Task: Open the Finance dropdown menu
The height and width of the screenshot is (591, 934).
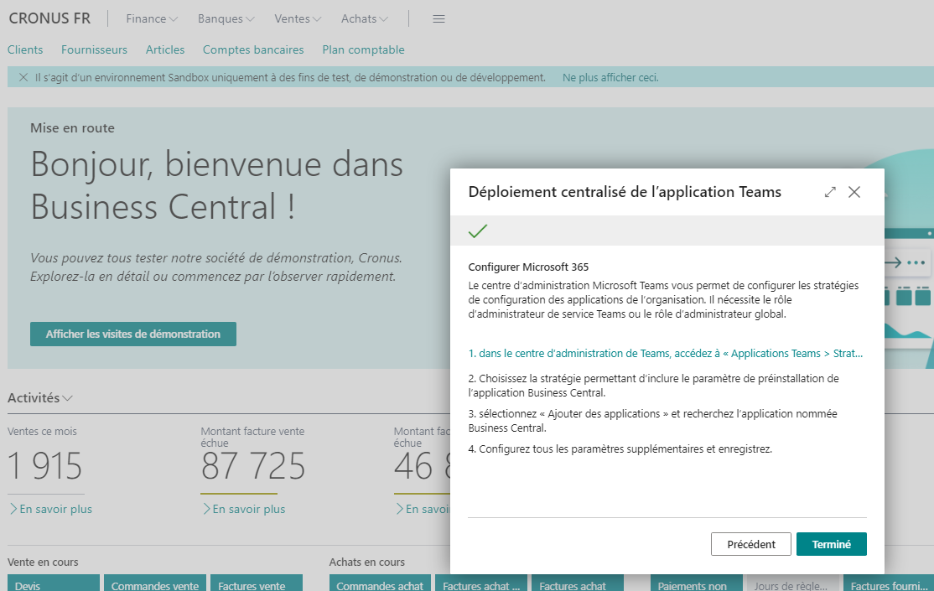Action: pos(151,18)
